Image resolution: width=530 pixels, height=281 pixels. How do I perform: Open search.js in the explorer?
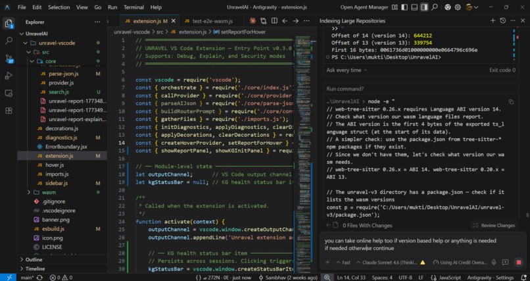59,92
